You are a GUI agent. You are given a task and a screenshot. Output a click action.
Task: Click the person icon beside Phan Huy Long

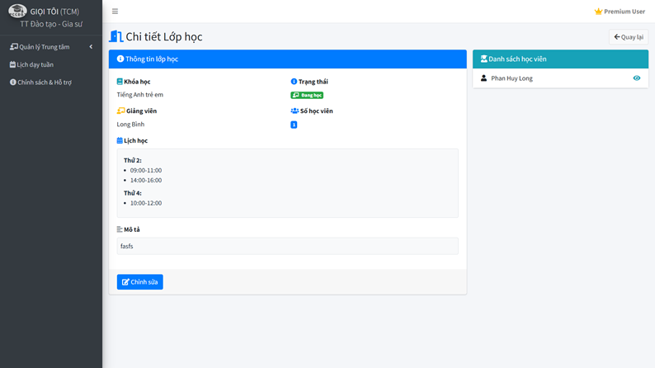coord(484,78)
